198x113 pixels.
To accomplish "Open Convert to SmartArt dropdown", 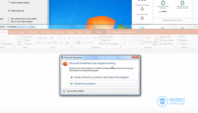I will tap(109, 44).
